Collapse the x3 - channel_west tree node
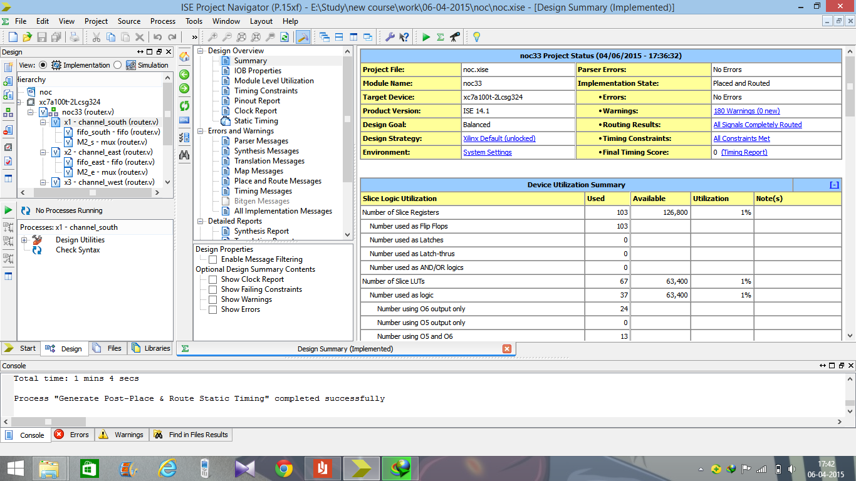This screenshot has height=481, width=856. point(43,182)
